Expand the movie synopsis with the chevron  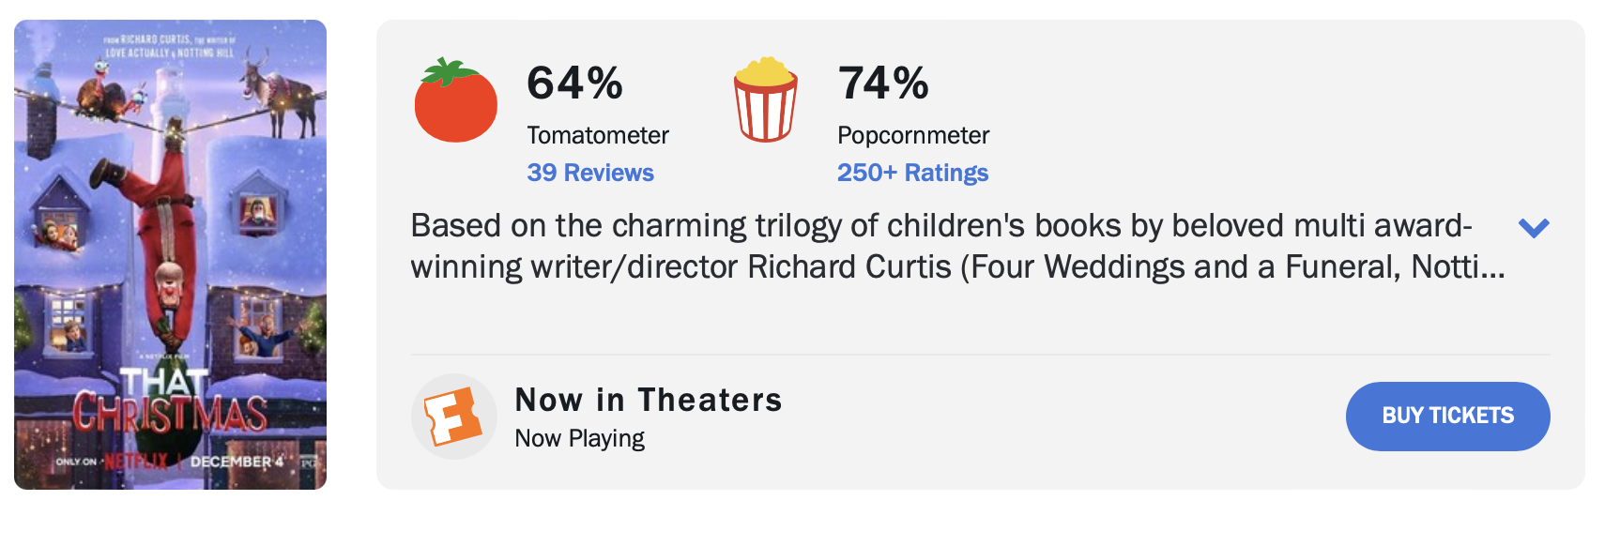[x=1534, y=227]
